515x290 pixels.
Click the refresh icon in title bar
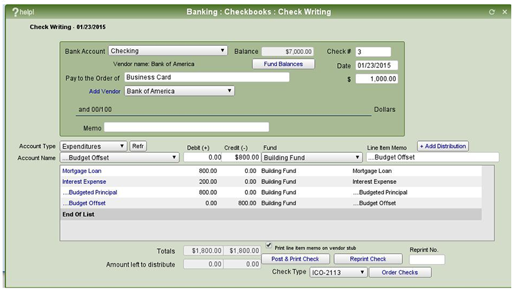492,12
